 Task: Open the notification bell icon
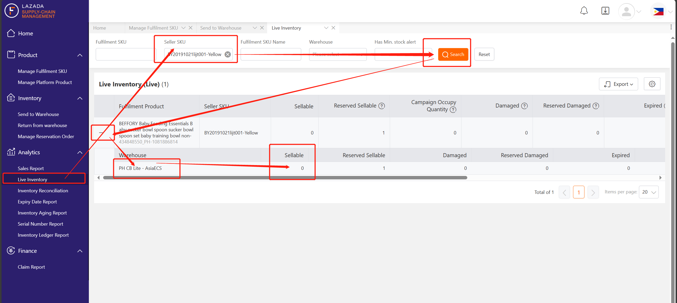(x=584, y=11)
